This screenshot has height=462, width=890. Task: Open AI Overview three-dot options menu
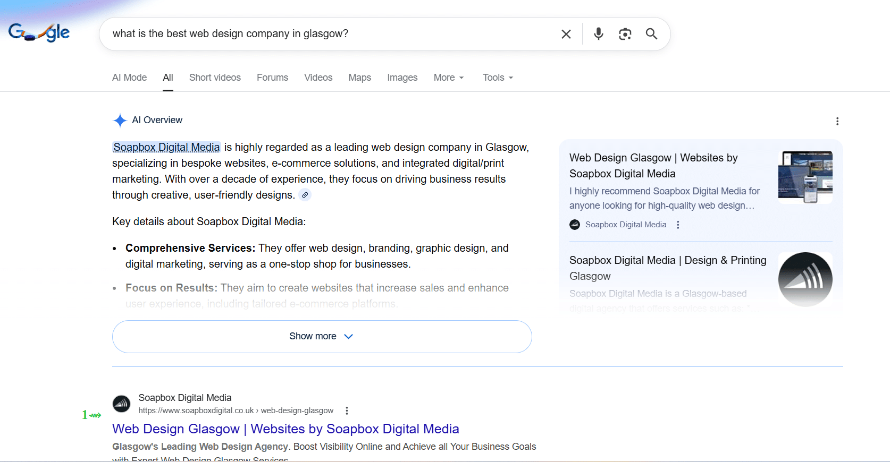(837, 121)
